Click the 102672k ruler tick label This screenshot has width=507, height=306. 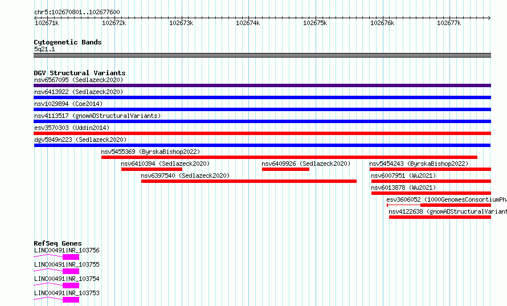(114, 23)
